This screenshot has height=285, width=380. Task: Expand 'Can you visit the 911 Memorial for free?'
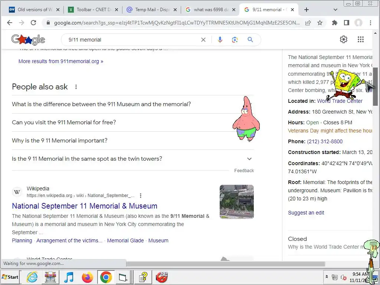click(133, 122)
